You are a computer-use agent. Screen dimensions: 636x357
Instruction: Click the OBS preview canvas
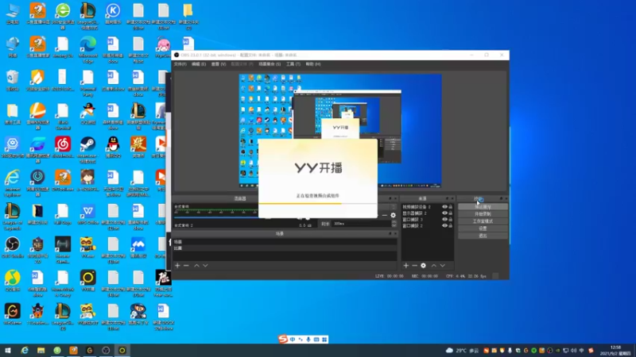pyautogui.click(x=340, y=130)
